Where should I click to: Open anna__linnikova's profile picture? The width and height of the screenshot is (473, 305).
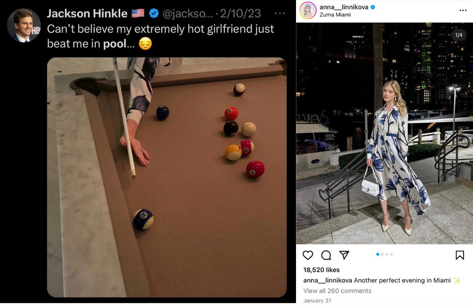tap(308, 10)
